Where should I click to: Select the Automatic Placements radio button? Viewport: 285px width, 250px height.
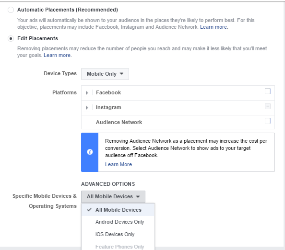tap(11, 10)
